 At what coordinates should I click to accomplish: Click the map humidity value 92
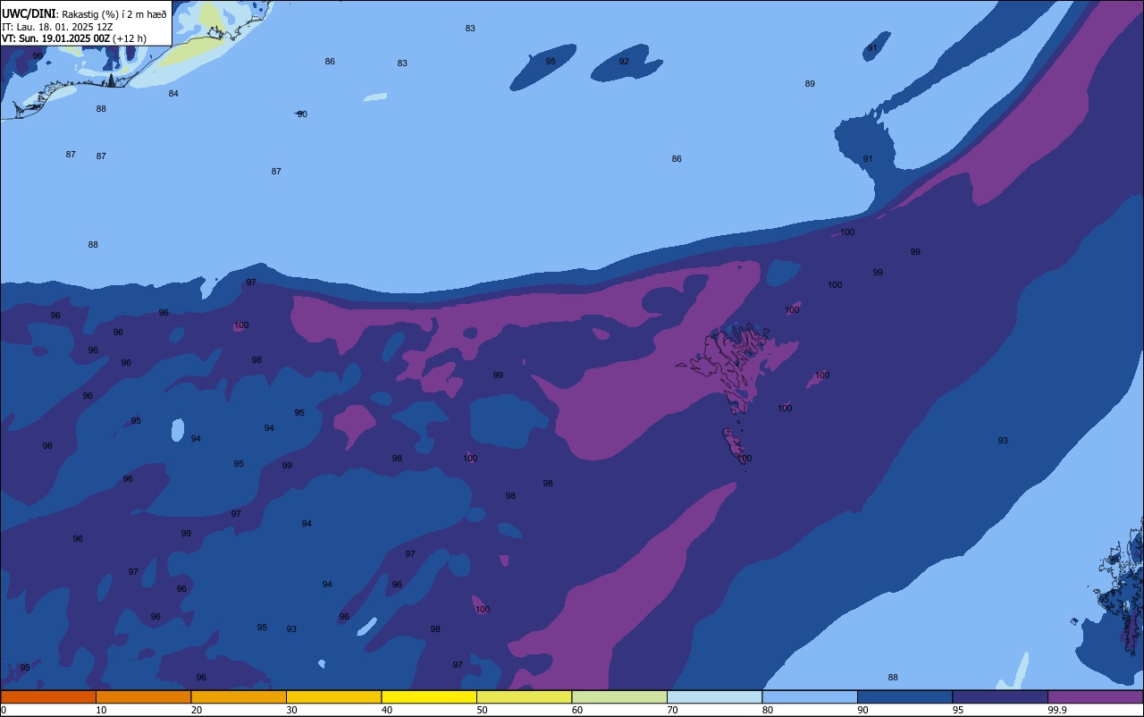tap(624, 62)
